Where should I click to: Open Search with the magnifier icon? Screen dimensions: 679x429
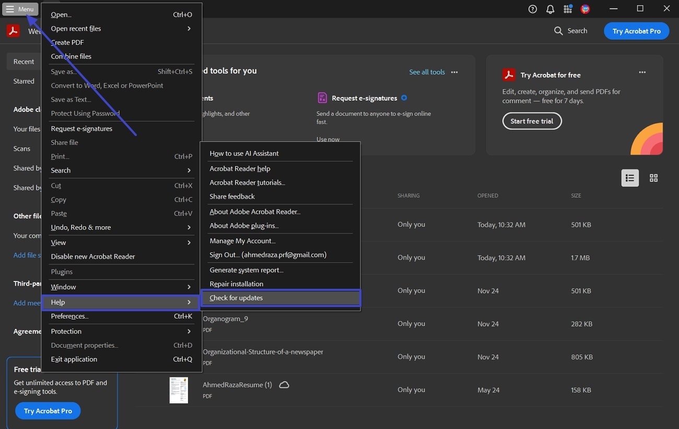click(x=557, y=31)
